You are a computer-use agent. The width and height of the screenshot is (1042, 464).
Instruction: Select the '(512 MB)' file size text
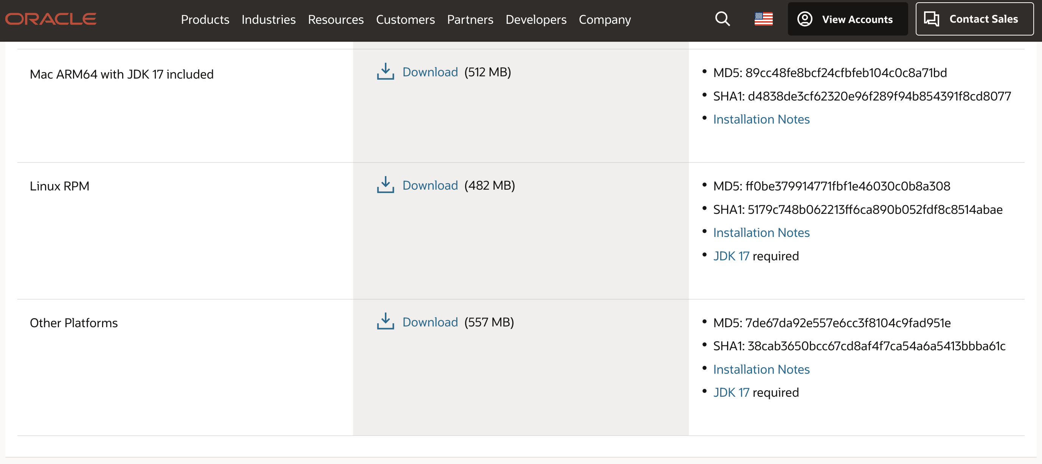[487, 72]
